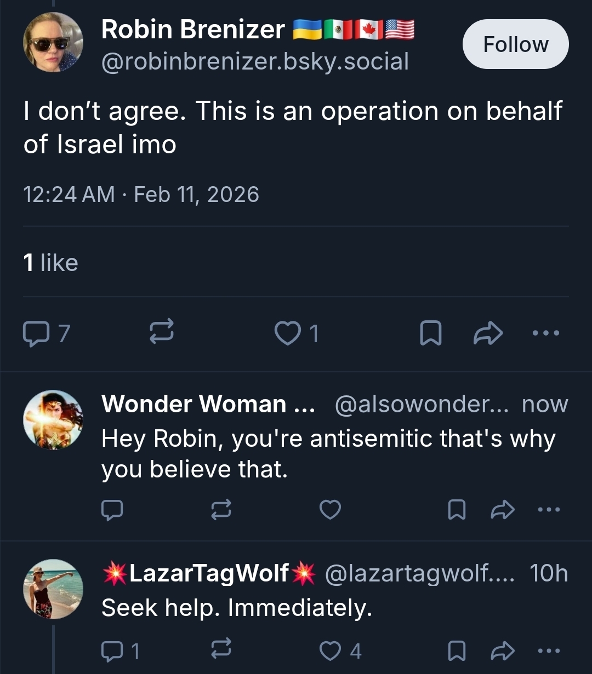Open the @robinbrenizer.bsky.social handle link
Viewport: 592px width, 674px height.
255,61
